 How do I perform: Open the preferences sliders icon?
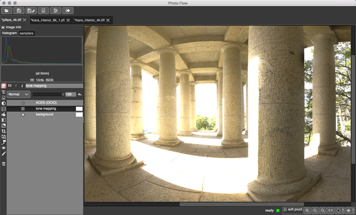click(x=56, y=10)
